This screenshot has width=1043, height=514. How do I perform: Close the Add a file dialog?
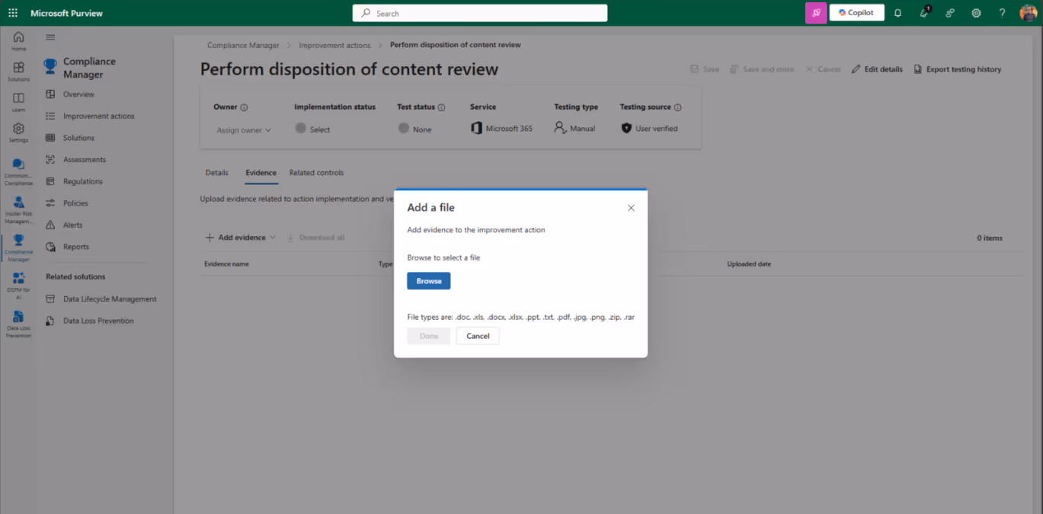(x=631, y=208)
